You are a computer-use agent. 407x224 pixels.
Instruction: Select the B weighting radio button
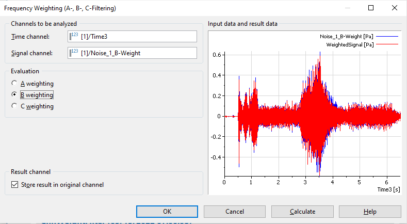coord(14,95)
